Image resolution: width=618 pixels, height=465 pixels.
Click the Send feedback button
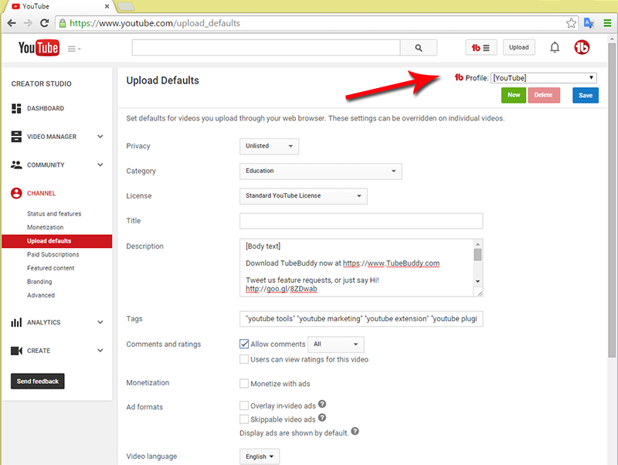click(x=38, y=382)
